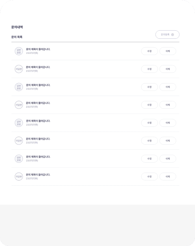Click the plus icon on 문의등록 button
This screenshot has height=246, width=195.
pyautogui.click(x=173, y=35)
